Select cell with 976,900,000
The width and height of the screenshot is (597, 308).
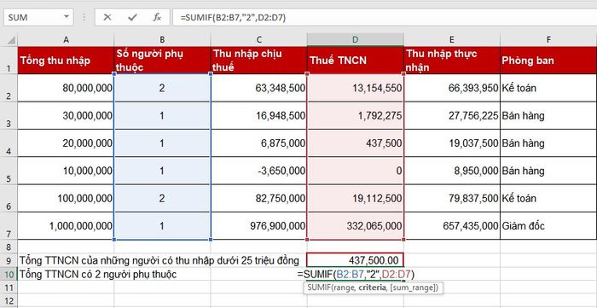[259, 226]
